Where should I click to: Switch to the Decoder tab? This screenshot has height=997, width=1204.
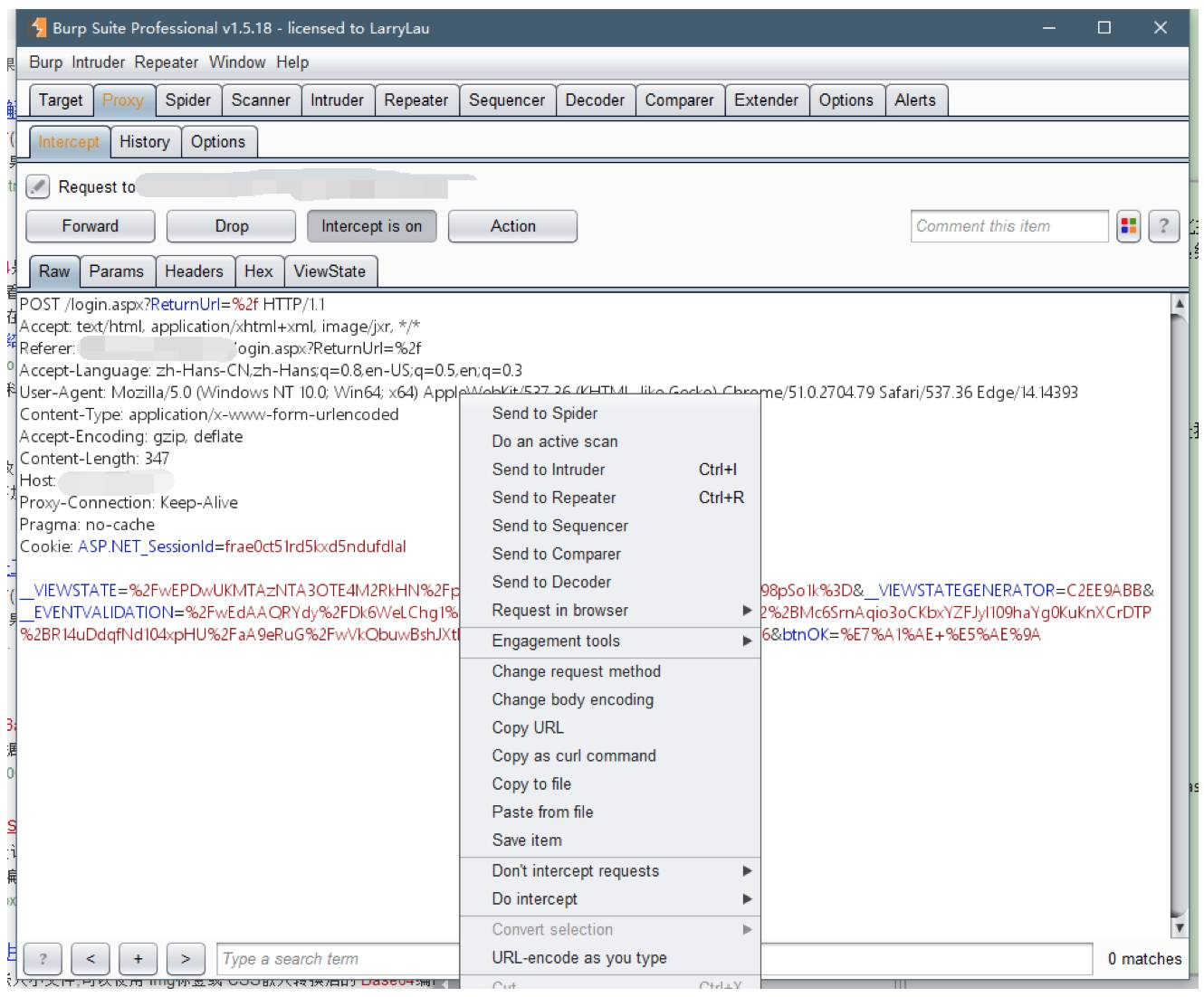pyautogui.click(x=595, y=100)
